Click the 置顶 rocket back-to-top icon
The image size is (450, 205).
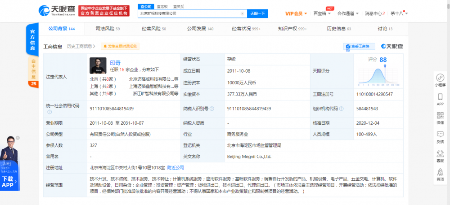point(440,173)
